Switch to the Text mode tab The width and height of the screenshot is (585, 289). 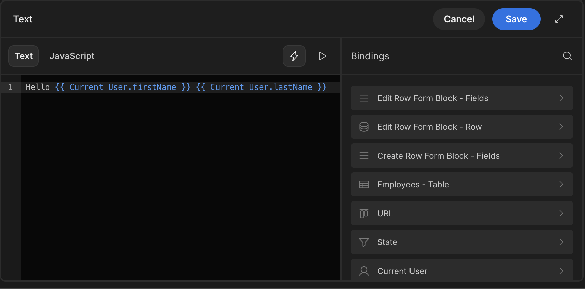click(24, 56)
